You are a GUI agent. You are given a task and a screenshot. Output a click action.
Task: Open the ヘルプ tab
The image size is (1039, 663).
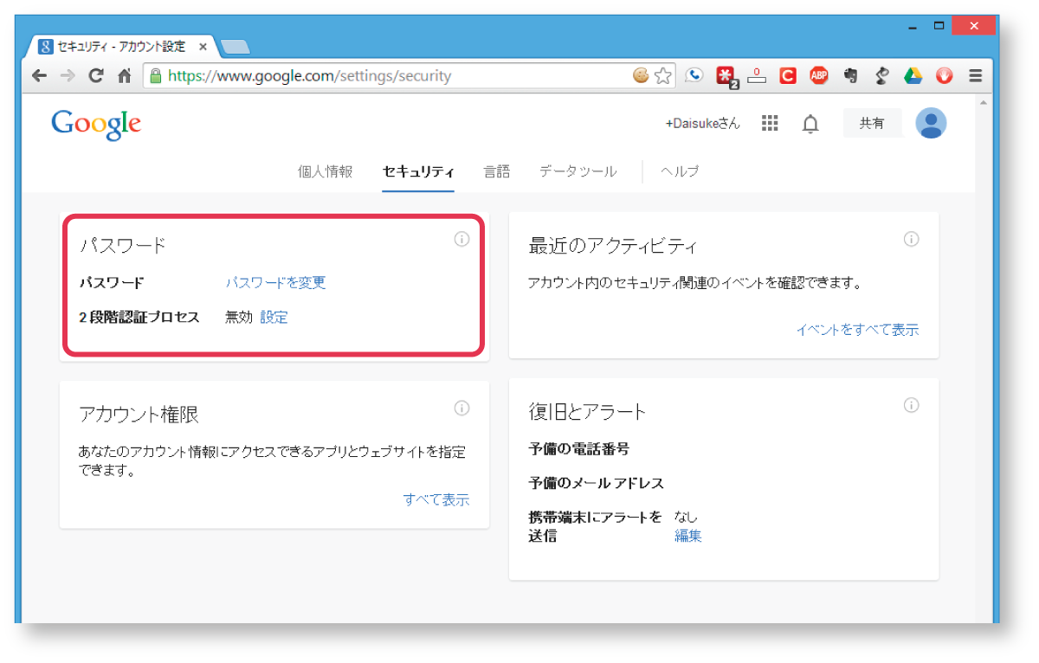[x=680, y=171]
